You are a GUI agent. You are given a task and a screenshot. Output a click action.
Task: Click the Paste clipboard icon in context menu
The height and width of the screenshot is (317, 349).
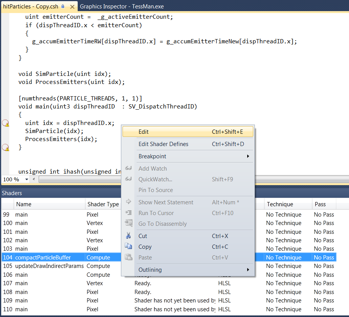click(x=129, y=257)
